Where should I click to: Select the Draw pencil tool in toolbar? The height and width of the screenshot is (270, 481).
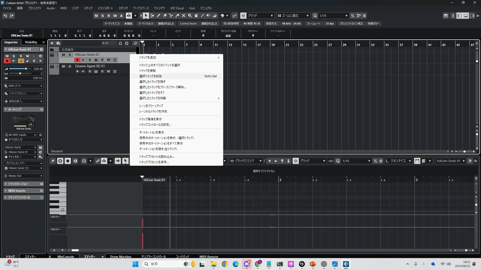[x=159, y=15]
